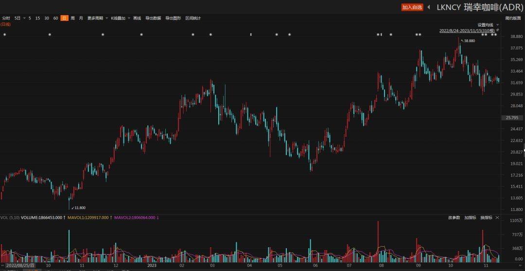The width and height of the screenshot is (525, 271).
Task: Close the VOL indicator panel
Action: [497, 218]
